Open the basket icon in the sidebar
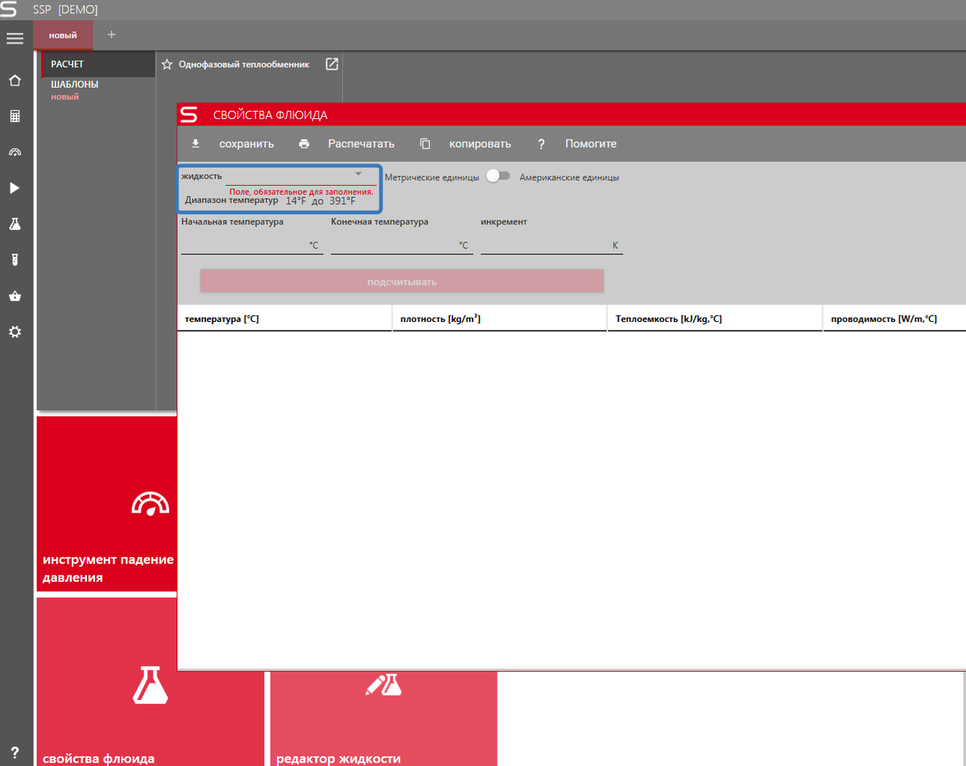Viewport: 966px width, 766px height. point(14,295)
